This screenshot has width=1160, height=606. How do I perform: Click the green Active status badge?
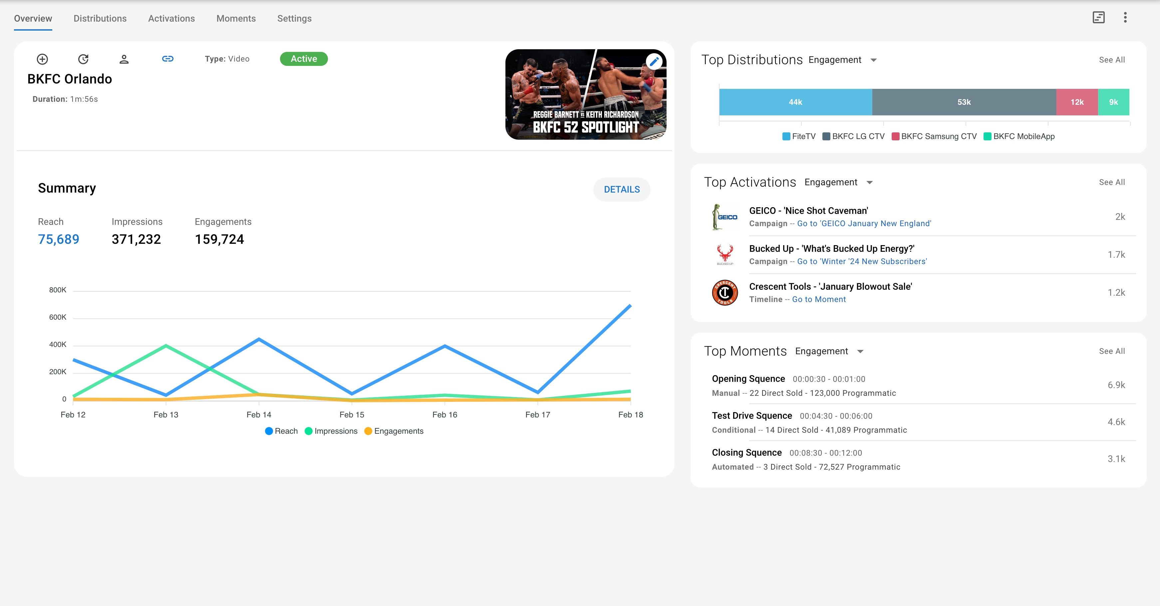pyautogui.click(x=304, y=59)
